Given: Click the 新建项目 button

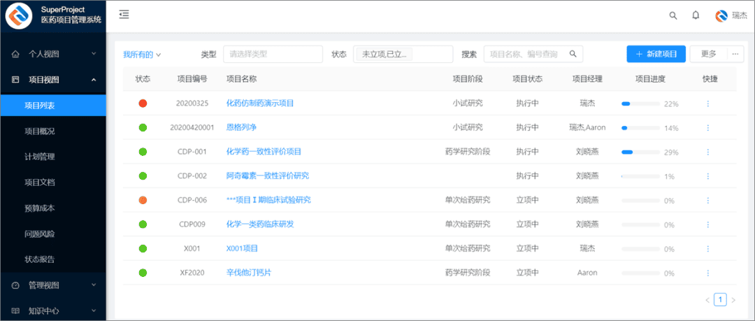Looking at the screenshot, I should click(x=656, y=54).
